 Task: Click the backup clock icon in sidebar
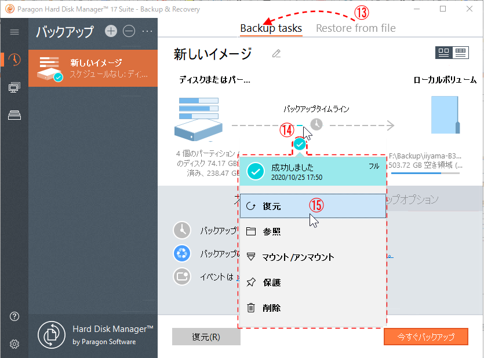pyautogui.click(x=14, y=60)
